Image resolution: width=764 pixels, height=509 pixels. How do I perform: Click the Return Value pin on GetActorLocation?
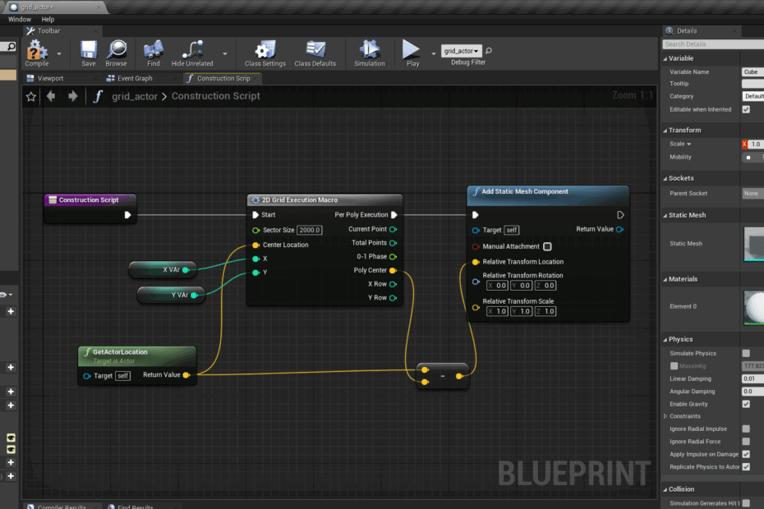[x=186, y=375]
